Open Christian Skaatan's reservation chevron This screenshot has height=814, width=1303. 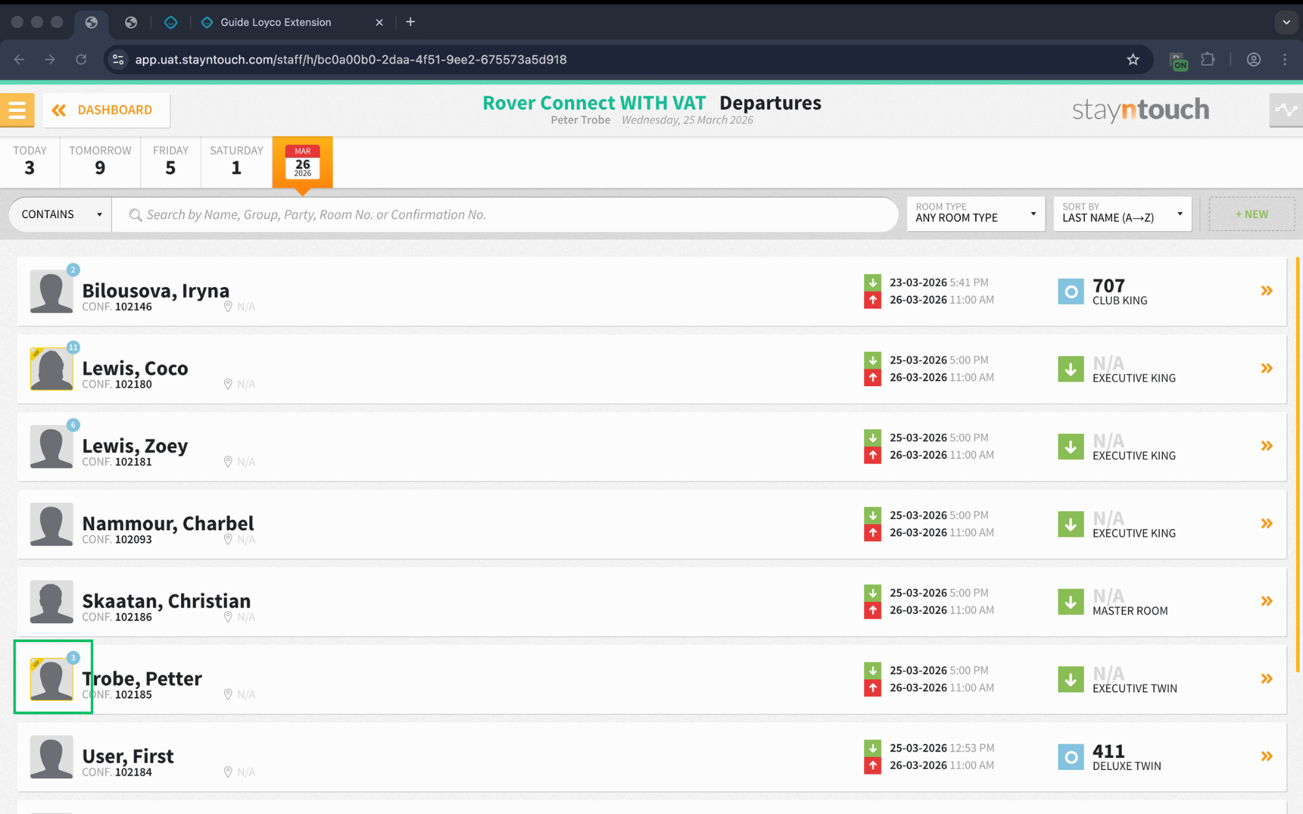pos(1267,601)
